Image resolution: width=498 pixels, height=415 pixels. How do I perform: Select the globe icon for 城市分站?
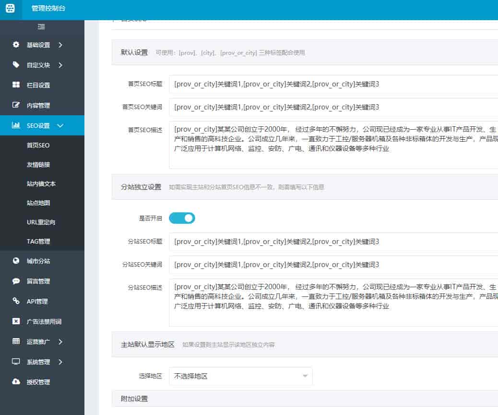coord(16,261)
